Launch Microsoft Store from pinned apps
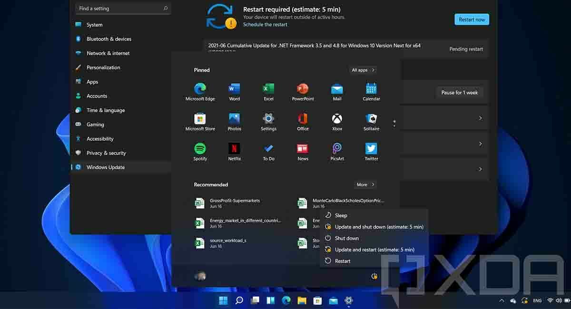571x309 pixels. click(x=200, y=122)
